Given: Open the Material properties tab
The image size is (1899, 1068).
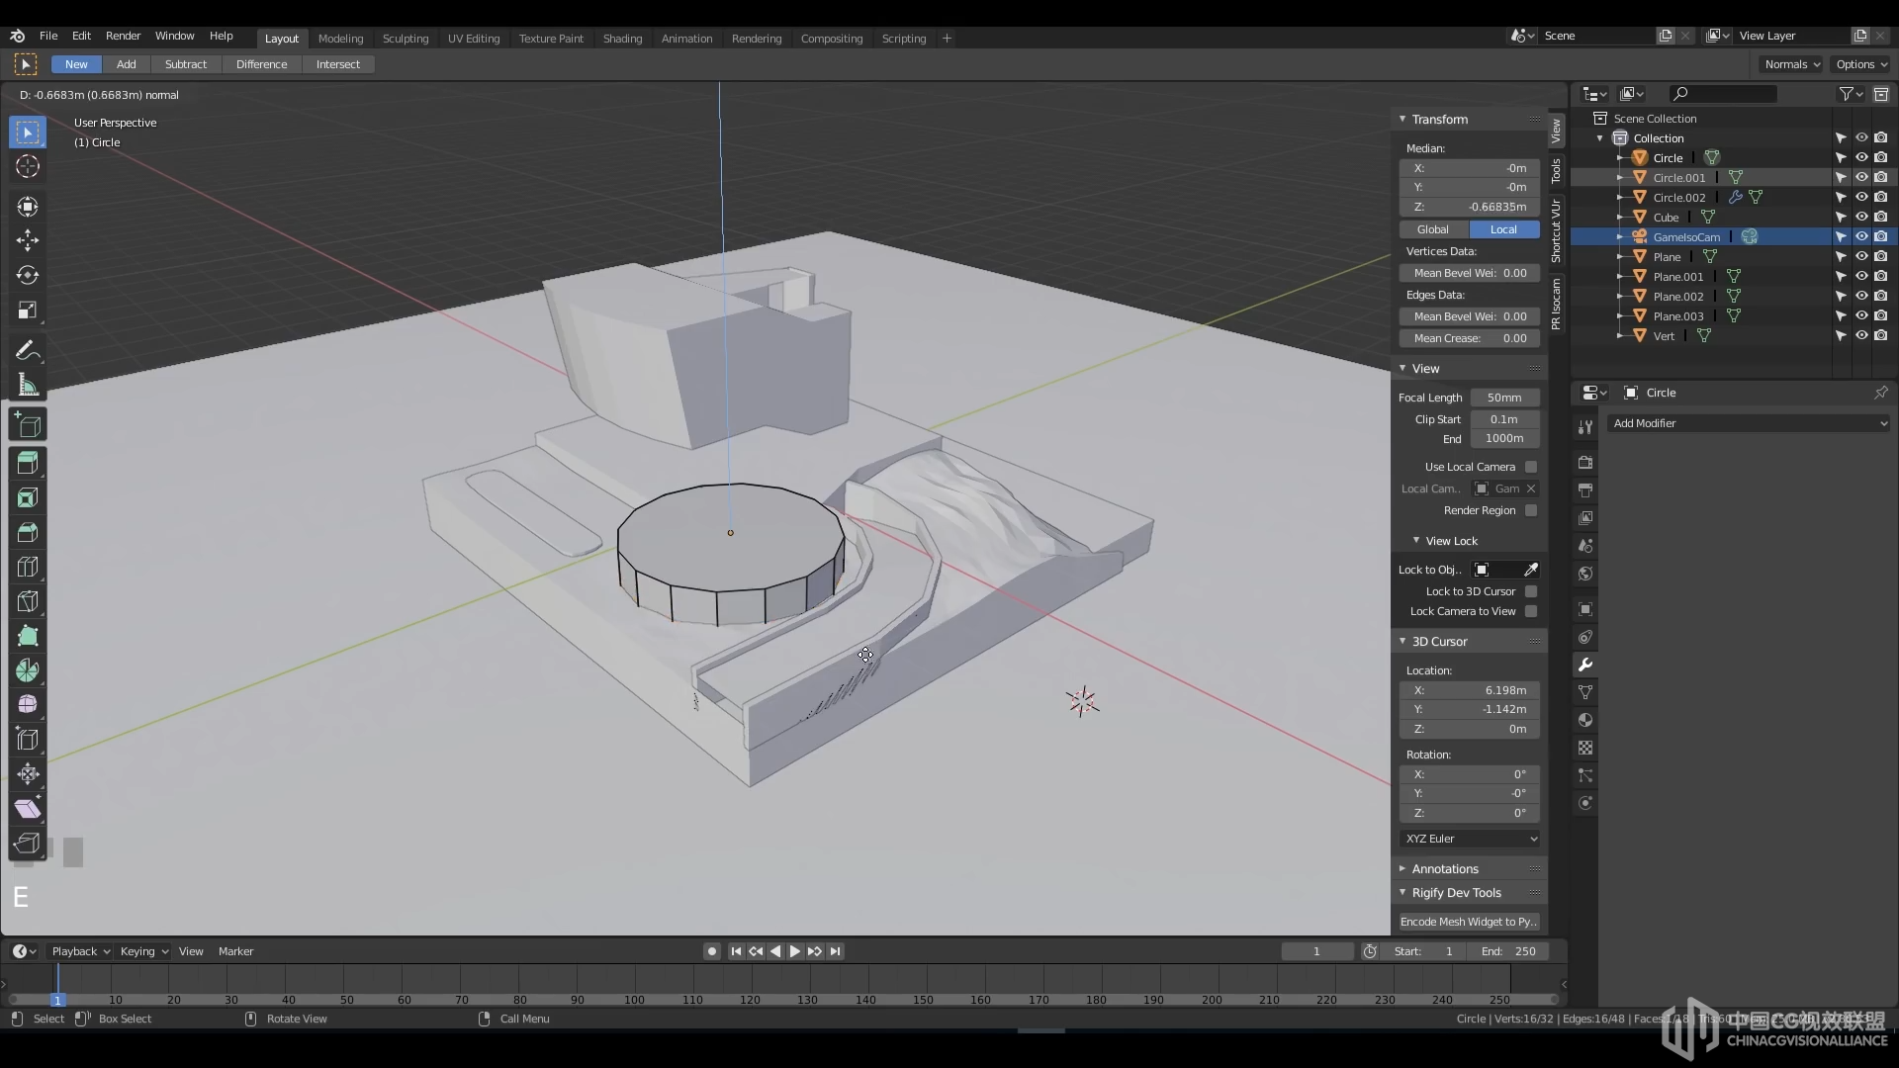Looking at the screenshot, I should coord(1585,720).
